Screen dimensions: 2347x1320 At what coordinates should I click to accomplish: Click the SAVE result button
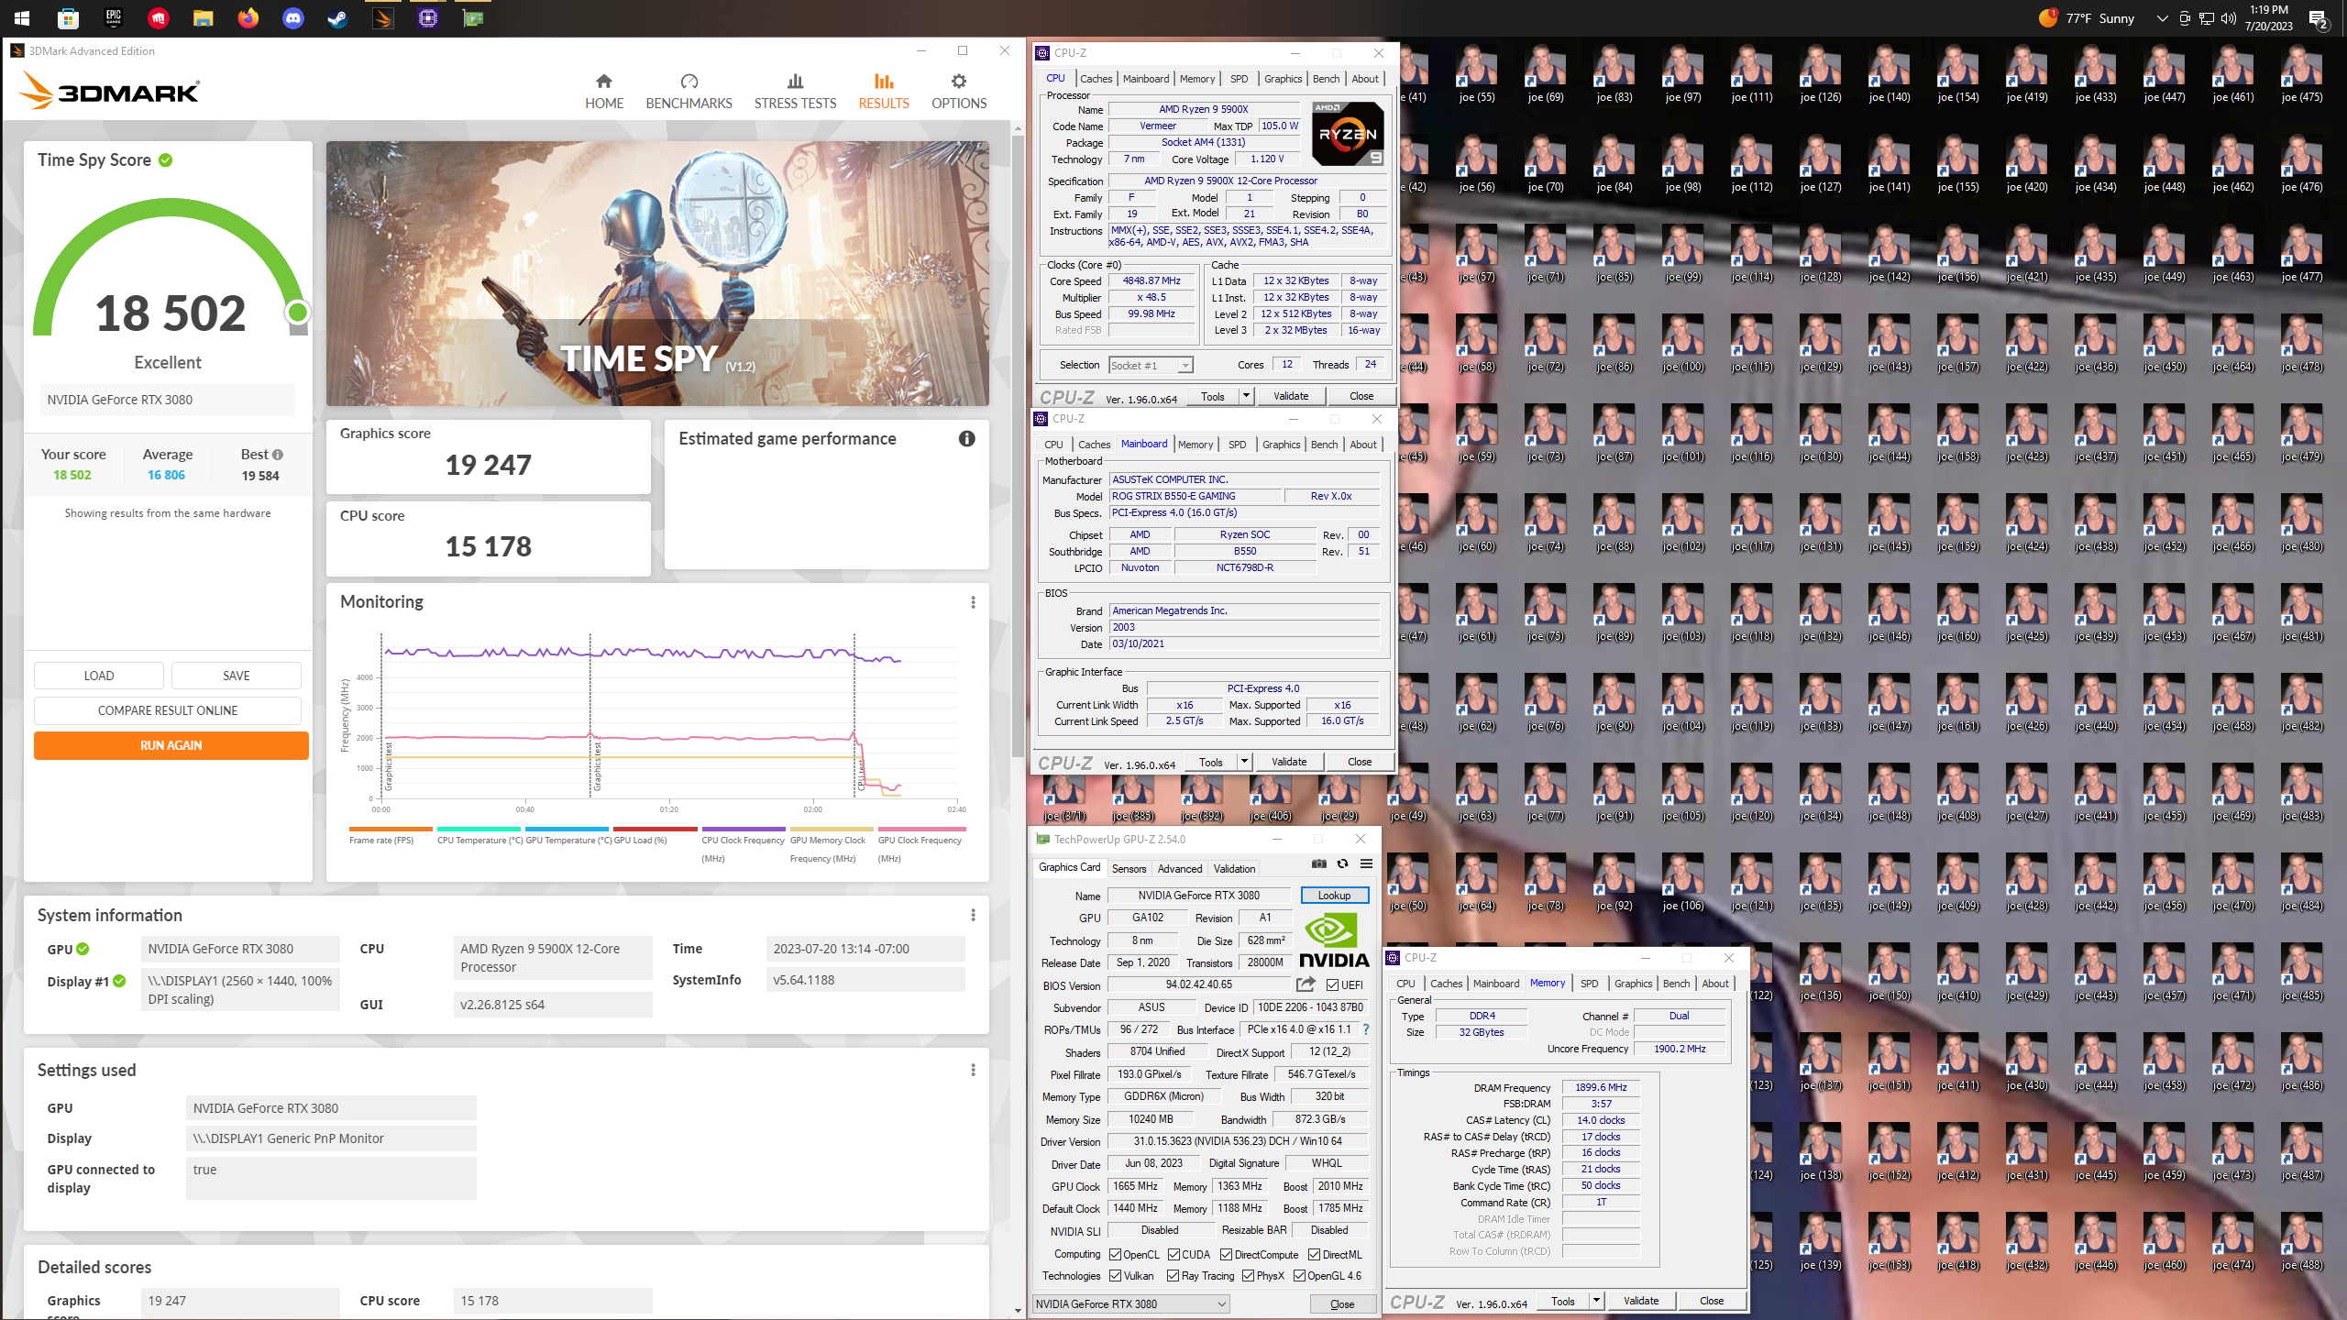coord(237,676)
